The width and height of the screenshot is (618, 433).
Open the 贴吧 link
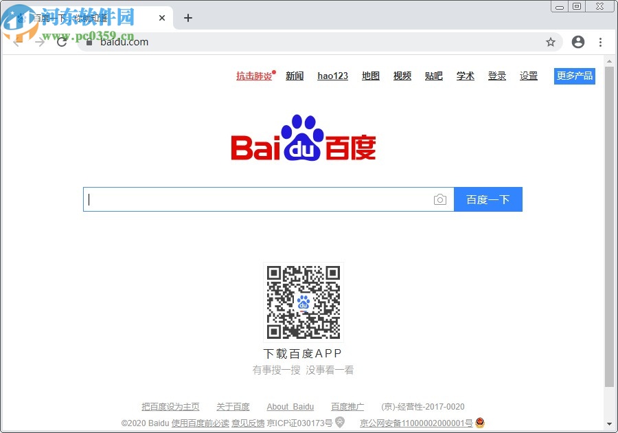(434, 76)
